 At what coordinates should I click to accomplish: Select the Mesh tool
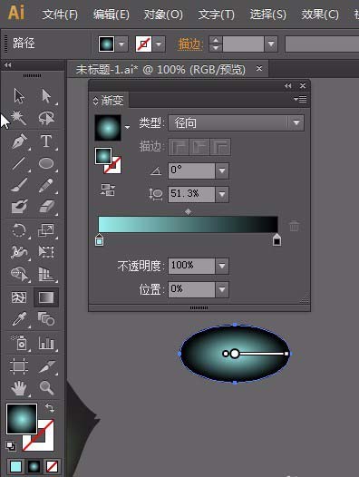click(19, 297)
